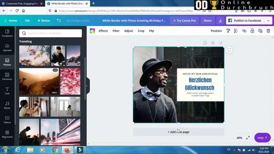The width and height of the screenshot is (274, 154).
Task: Open the rainbow color picker swatch
Action: 92,31
